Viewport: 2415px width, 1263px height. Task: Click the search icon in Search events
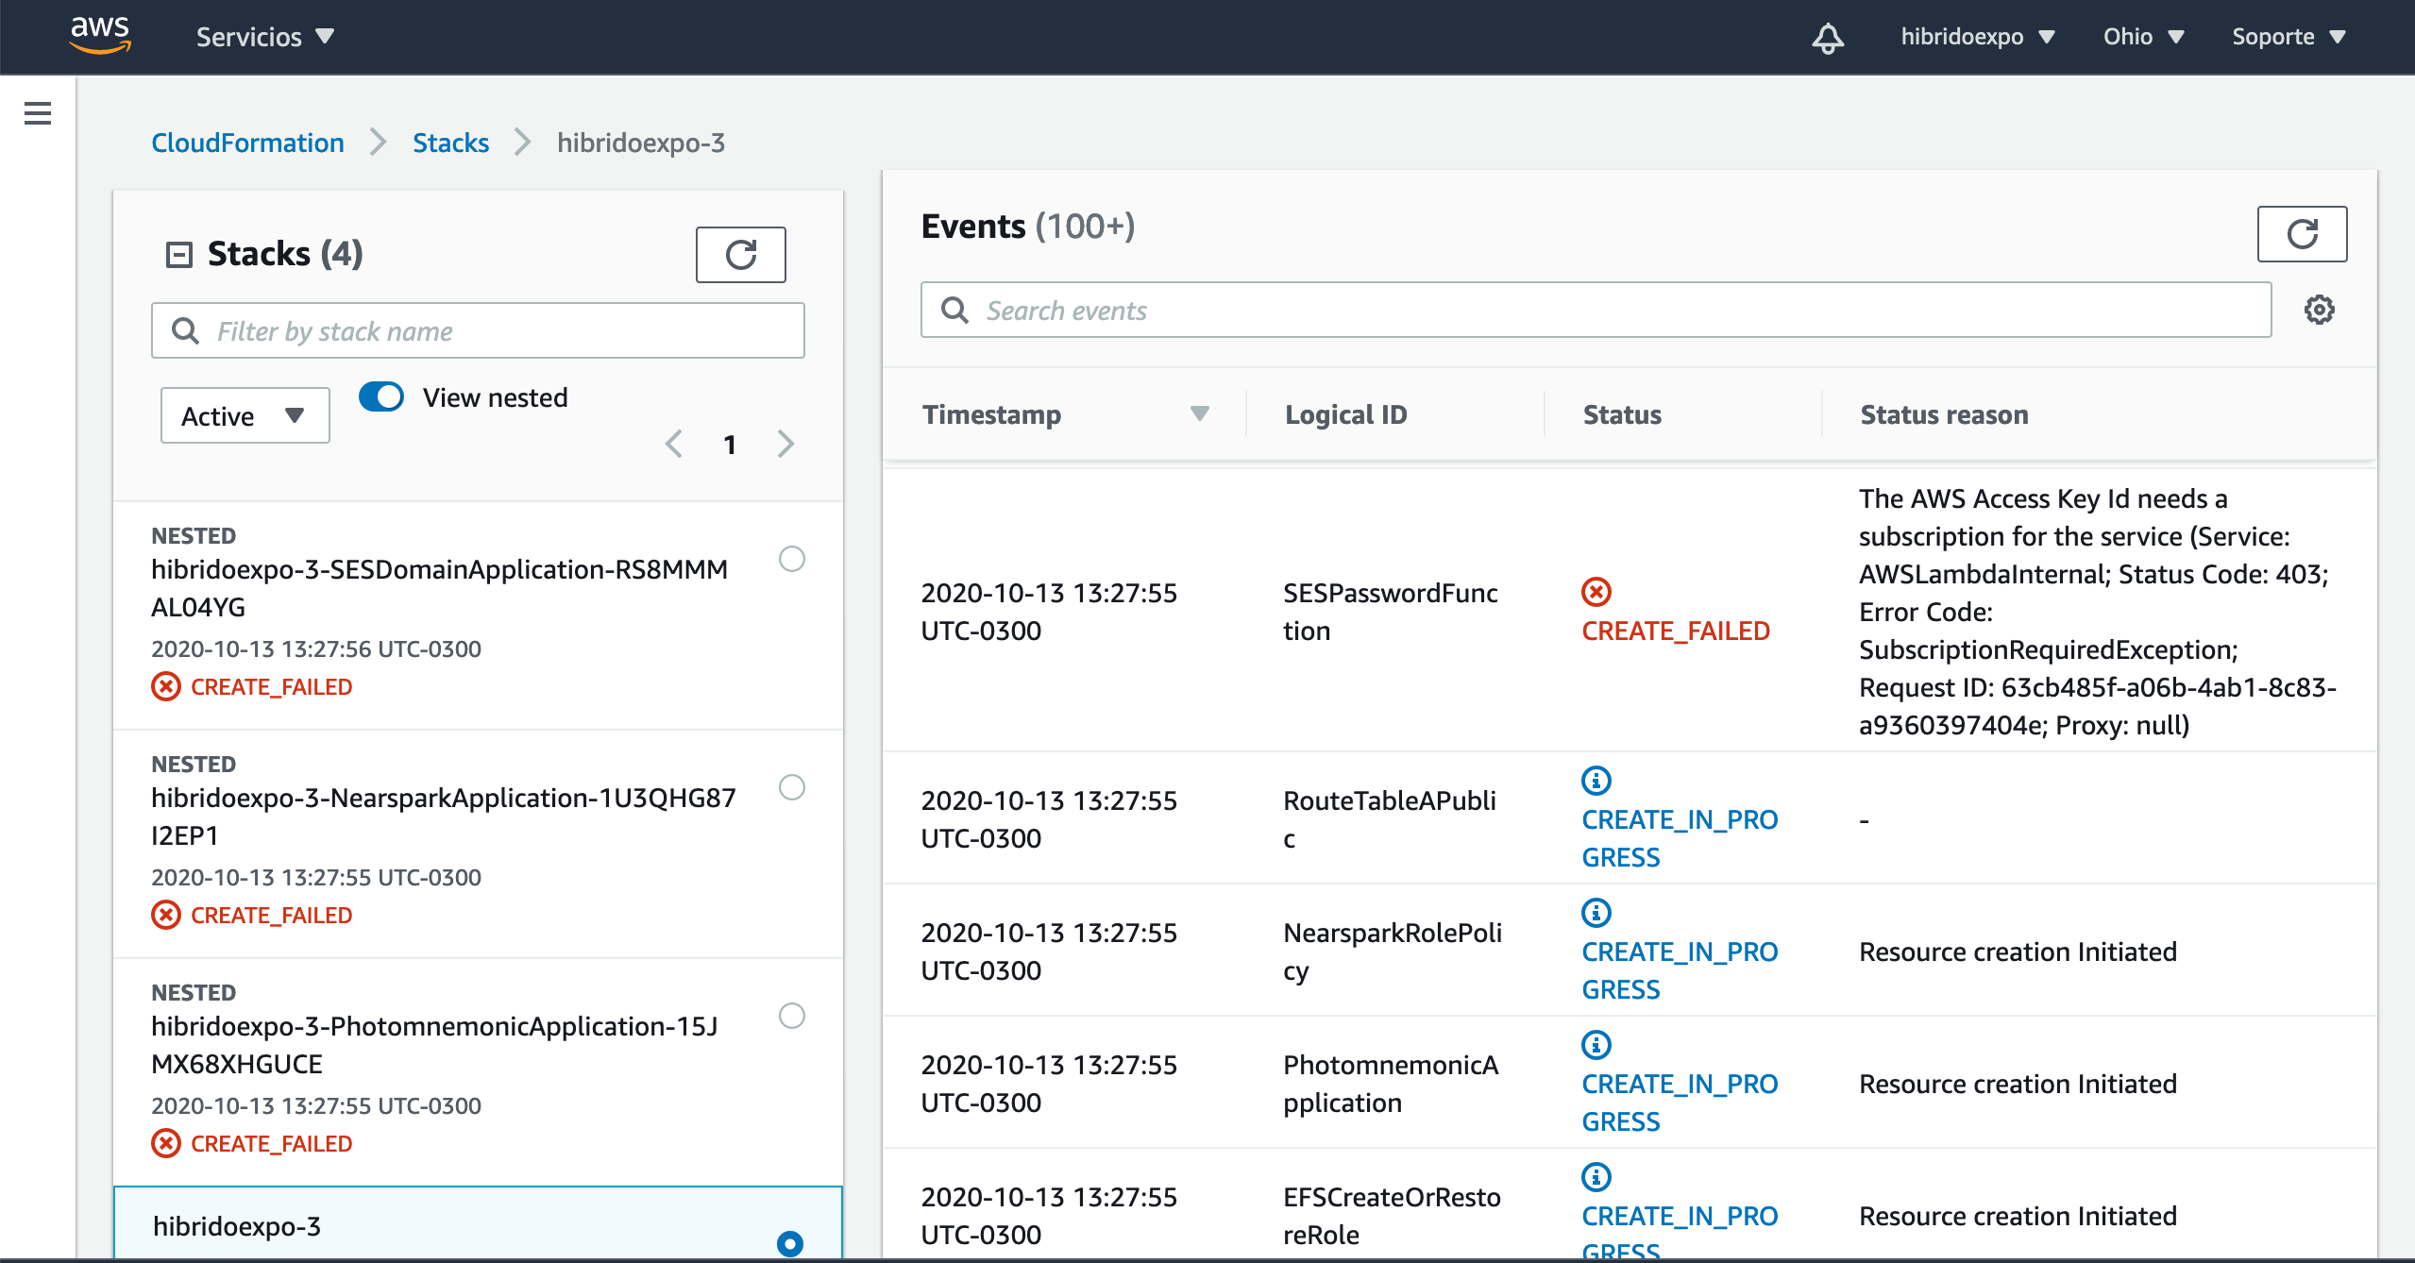coord(954,310)
